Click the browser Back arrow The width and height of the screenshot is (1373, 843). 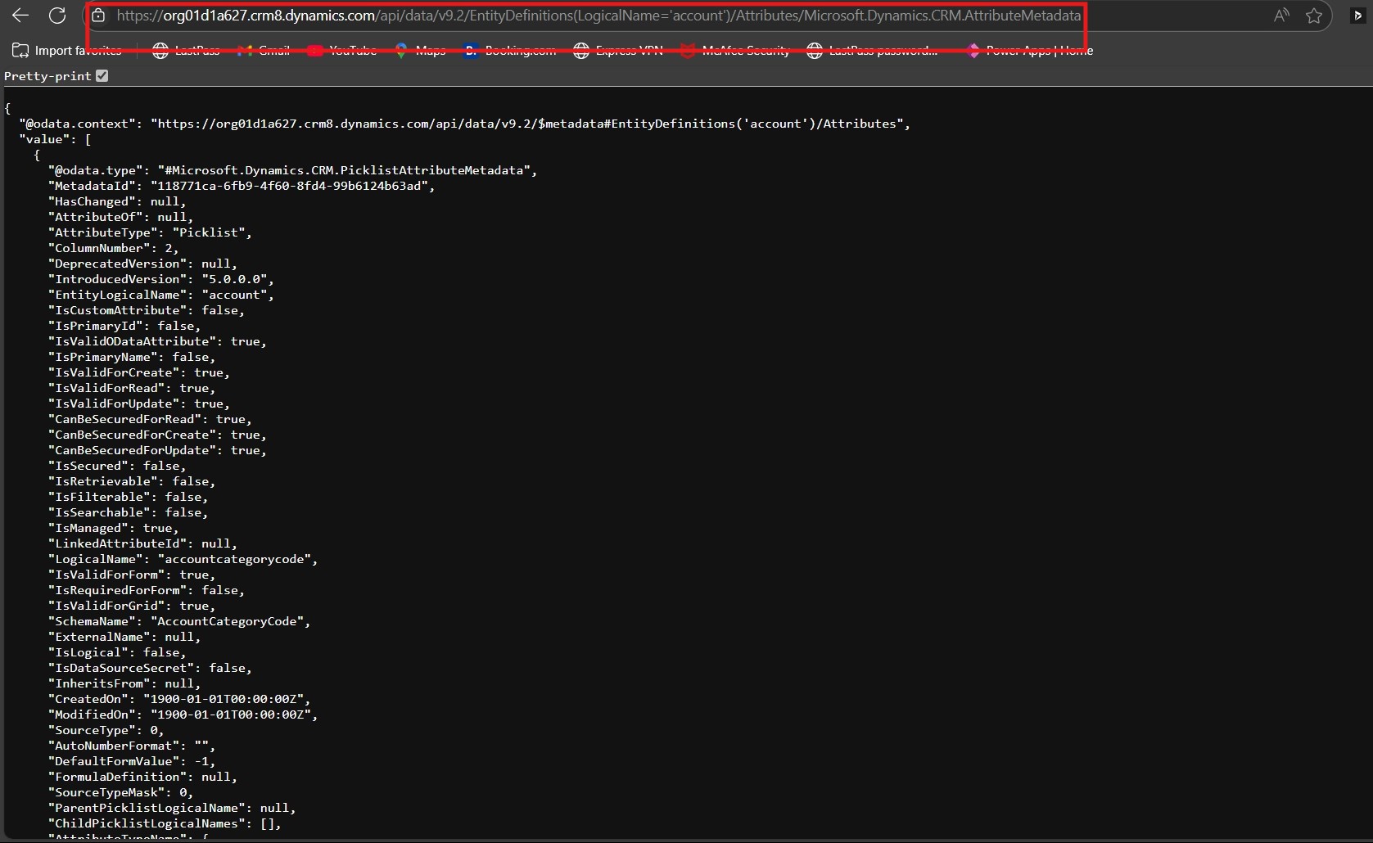[x=20, y=16]
